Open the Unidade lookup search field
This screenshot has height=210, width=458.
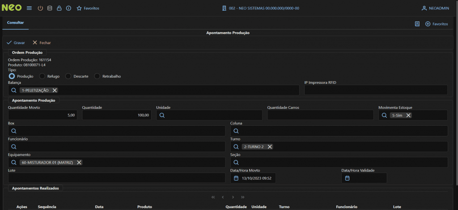162,115
